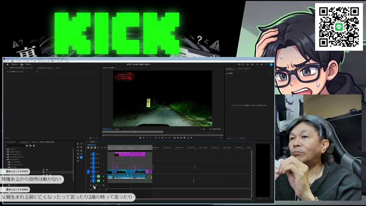Click the Program Monitor scrubber bar

[162, 132]
